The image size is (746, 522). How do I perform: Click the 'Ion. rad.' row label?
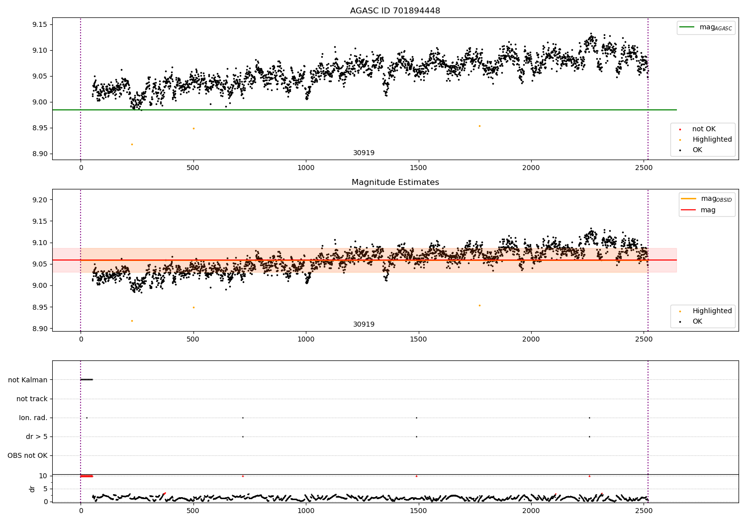click(x=33, y=418)
